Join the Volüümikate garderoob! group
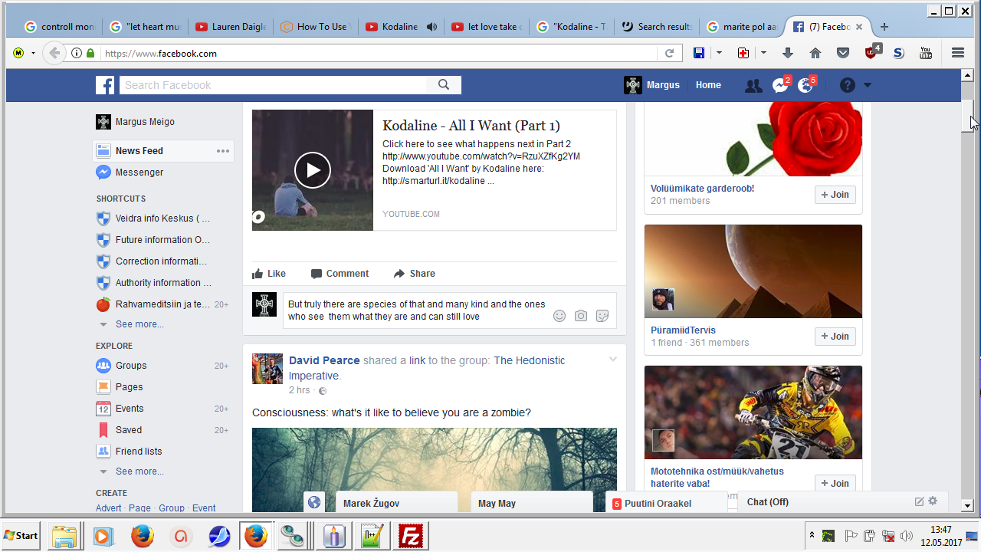This screenshot has width=981, height=552. click(x=835, y=195)
